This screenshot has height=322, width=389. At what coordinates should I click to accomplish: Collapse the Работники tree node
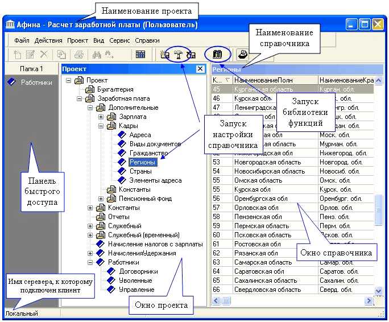coord(90,262)
